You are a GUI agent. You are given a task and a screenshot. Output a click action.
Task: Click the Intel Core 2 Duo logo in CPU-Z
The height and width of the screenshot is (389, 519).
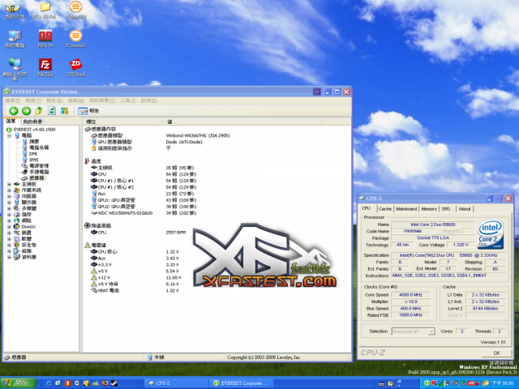(491, 234)
